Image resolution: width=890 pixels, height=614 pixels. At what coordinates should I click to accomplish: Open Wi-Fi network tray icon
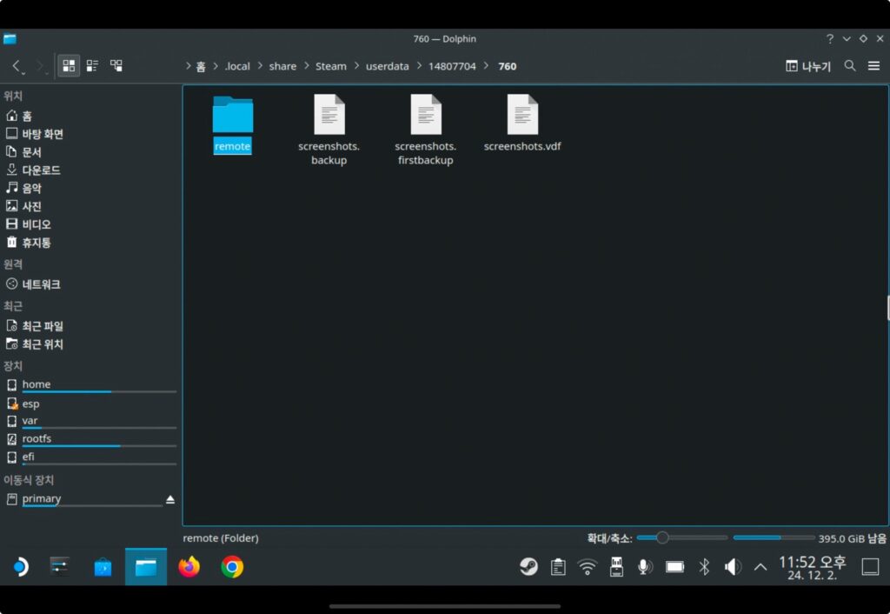point(587,567)
